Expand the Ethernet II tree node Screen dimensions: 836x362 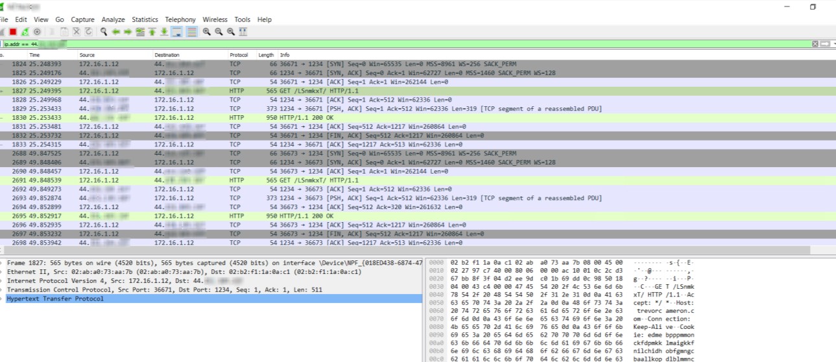tap(3, 272)
